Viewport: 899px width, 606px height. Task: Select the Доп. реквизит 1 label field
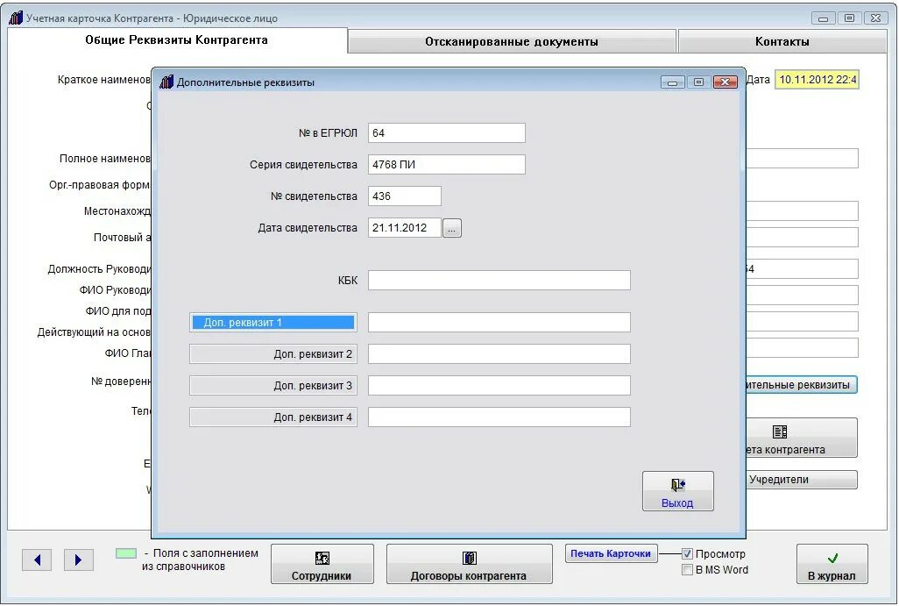[273, 323]
